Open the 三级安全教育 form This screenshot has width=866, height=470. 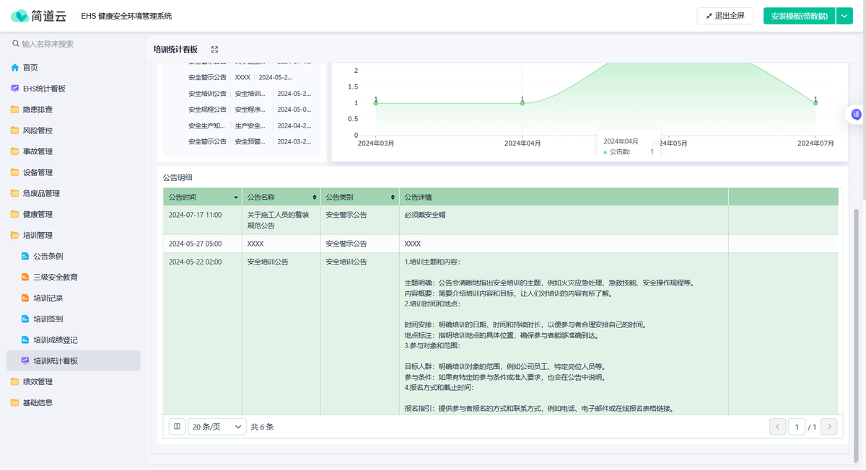pos(55,277)
